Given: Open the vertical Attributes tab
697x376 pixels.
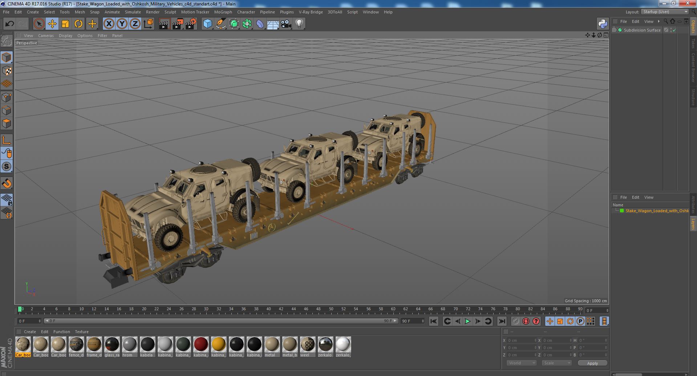Looking at the screenshot, I should (693, 205).
